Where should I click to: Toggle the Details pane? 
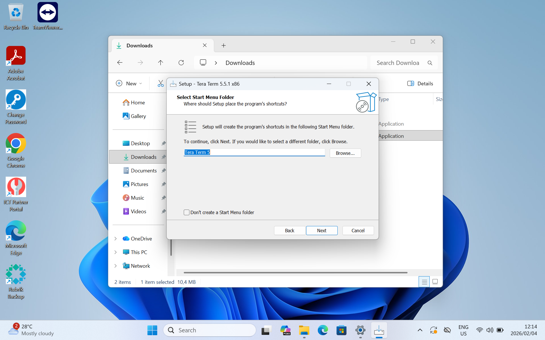(x=420, y=84)
